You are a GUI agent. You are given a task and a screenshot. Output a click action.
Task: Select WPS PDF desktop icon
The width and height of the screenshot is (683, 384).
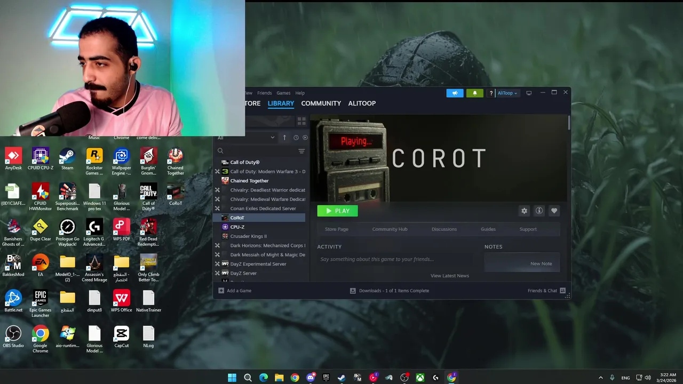point(121,230)
